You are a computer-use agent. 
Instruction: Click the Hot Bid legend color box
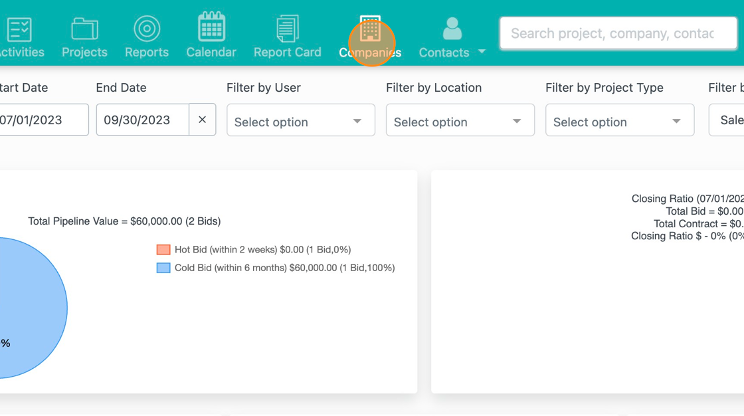tap(163, 249)
